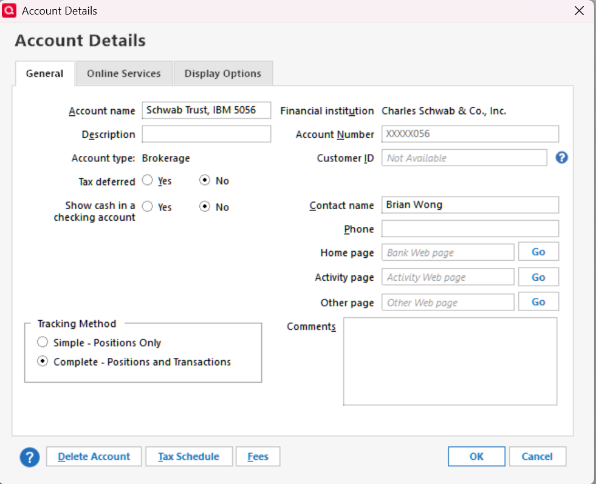Select No for Tax deferred

205,180
